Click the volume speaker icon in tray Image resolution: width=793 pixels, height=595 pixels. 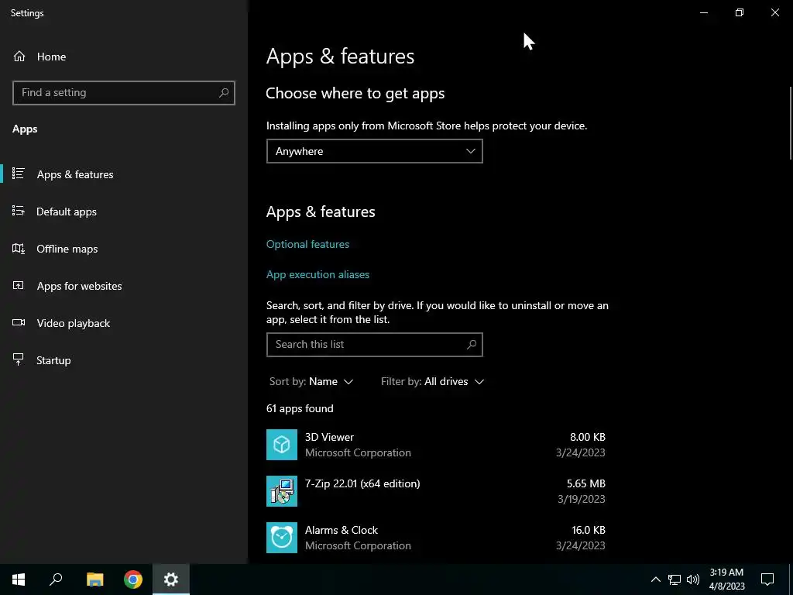[x=693, y=580]
